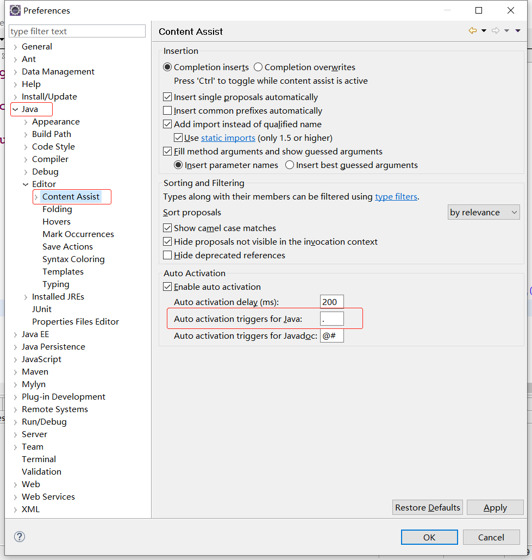The height and width of the screenshot is (560, 532).
Task: Select Templates in Editor tree
Action: [x=63, y=272]
